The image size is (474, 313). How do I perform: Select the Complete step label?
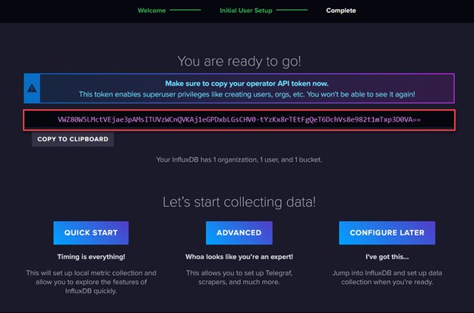[x=341, y=11]
